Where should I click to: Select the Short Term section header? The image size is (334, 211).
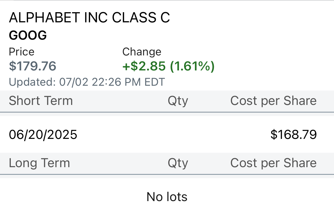coord(41,101)
